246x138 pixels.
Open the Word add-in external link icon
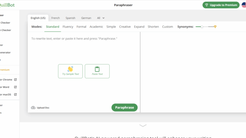15,87
